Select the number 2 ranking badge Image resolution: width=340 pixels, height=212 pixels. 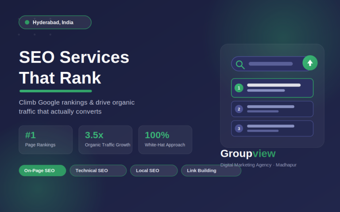239,109
